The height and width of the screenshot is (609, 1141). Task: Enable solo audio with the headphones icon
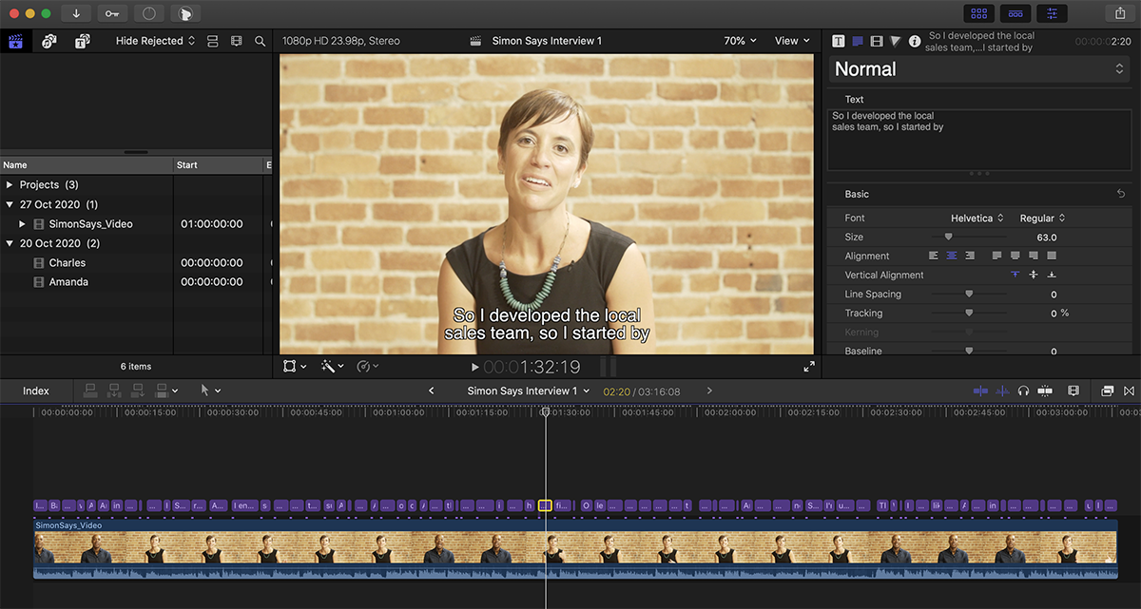pyautogui.click(x=1024, y=390)
